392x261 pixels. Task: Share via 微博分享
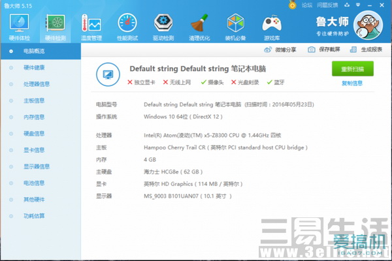coord(280,50)
